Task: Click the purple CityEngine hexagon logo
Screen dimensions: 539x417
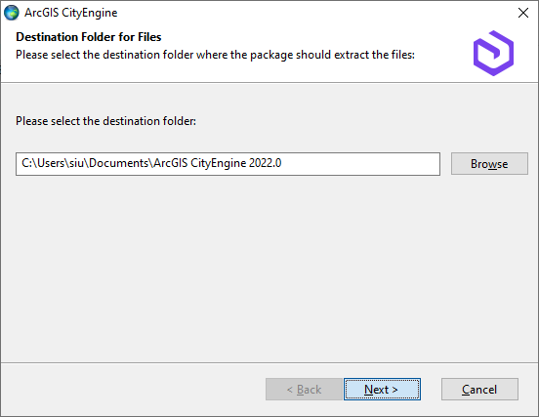Action: [493, 53]
